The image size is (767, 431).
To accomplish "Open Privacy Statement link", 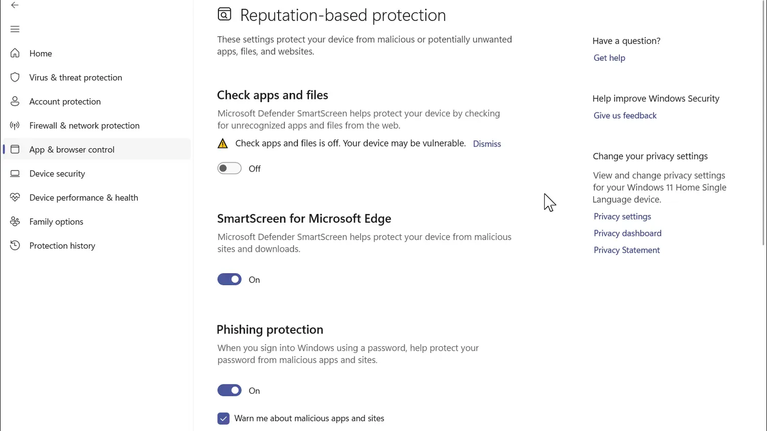I will pos(626,250).
